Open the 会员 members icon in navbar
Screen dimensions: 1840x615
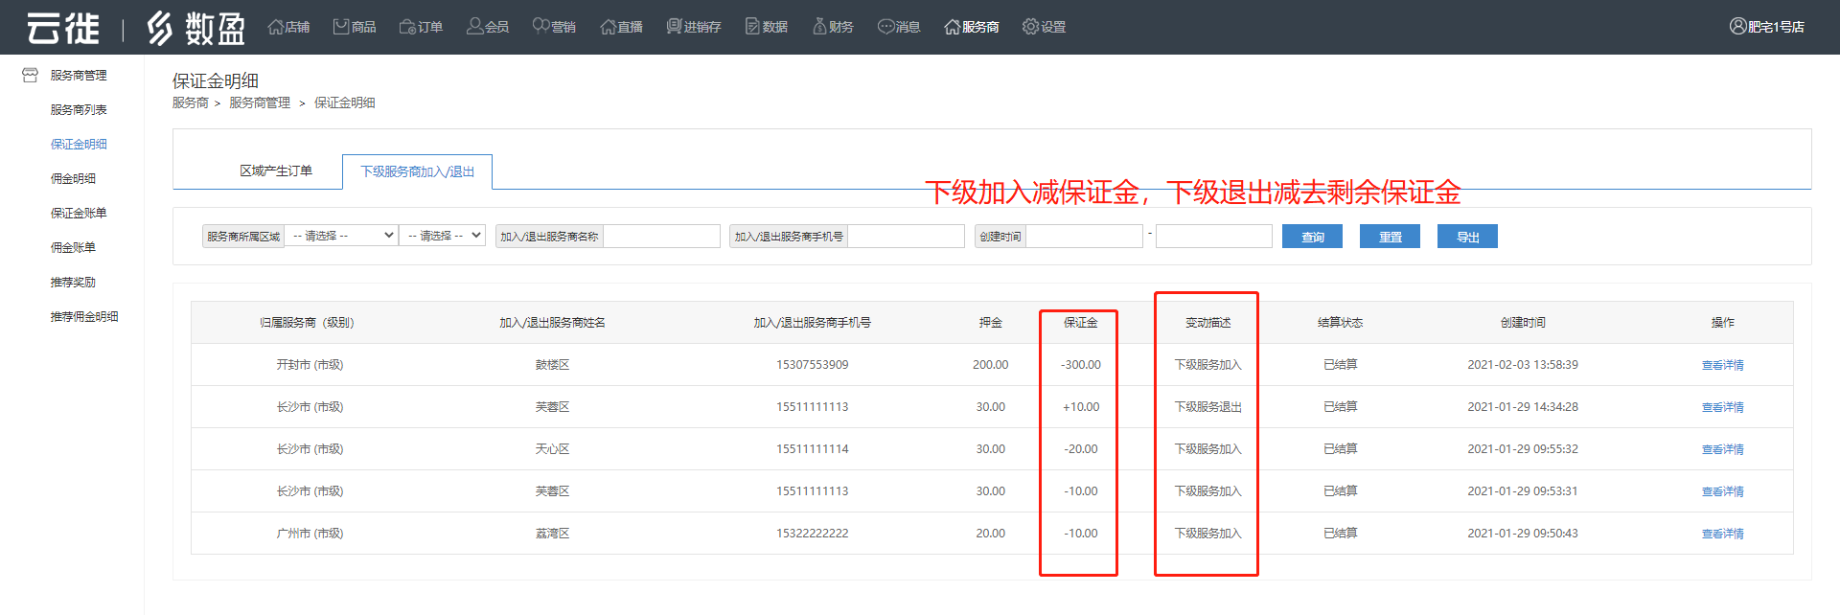pos(474,27)
